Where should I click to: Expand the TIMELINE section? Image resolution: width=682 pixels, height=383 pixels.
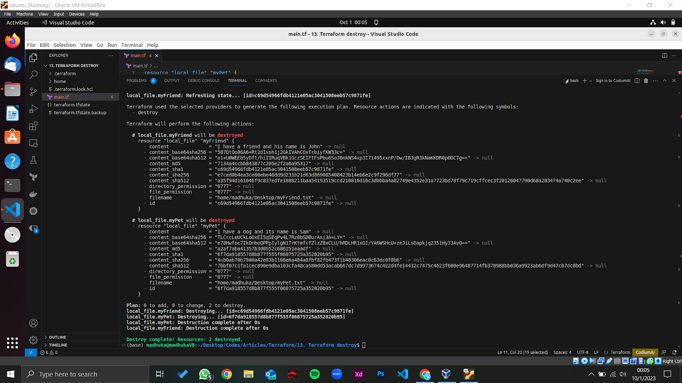pyautogui.click(x=81, y=345)
